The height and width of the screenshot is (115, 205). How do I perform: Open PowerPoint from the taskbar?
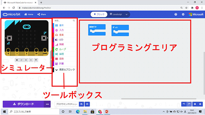(107, 112)
